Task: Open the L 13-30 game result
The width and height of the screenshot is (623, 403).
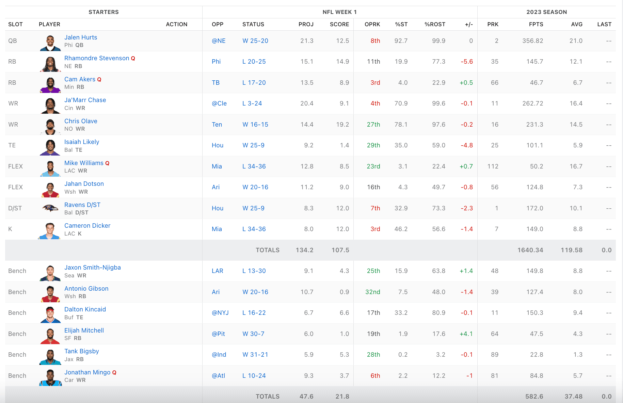Action: (x=254, y=271)
